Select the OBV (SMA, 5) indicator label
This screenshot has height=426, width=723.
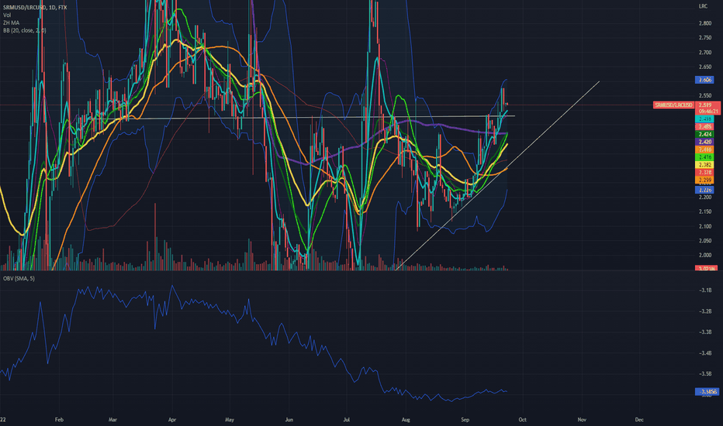click(19, 279)
